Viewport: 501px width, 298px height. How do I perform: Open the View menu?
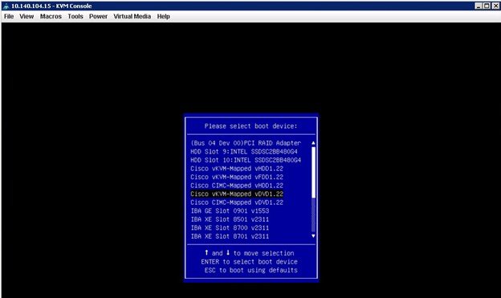pos(26,16)
